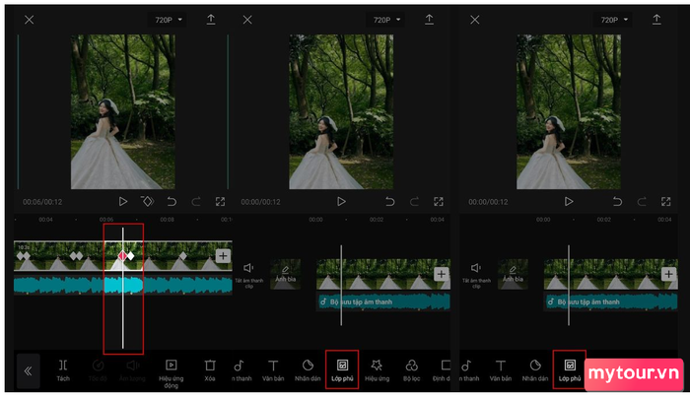Select Bộ sưu tập âm thanh track in middle panel

pos(383,301)
